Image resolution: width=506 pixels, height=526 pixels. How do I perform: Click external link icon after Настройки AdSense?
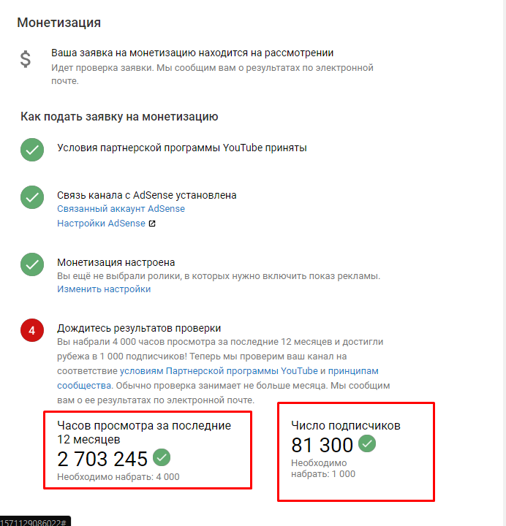[x=152, y=224]
